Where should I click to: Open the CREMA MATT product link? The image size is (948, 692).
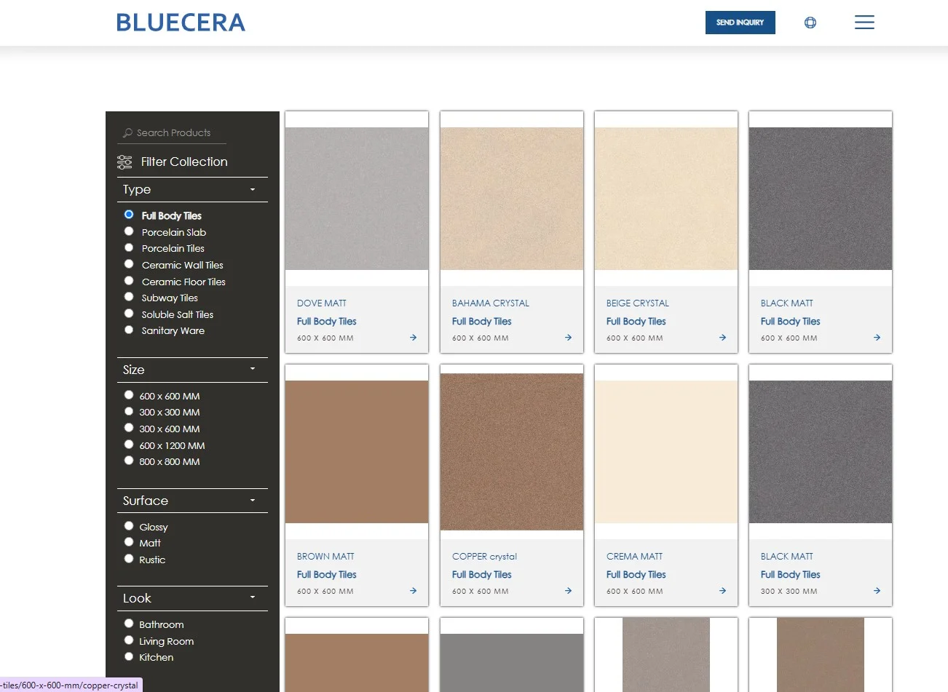coord(635,557)
